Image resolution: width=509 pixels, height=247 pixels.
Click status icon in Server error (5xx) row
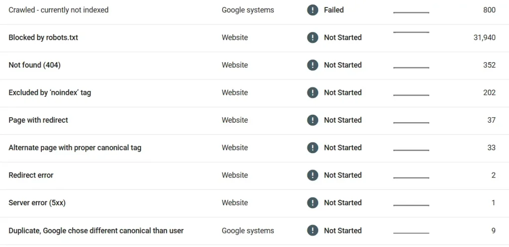312,203
